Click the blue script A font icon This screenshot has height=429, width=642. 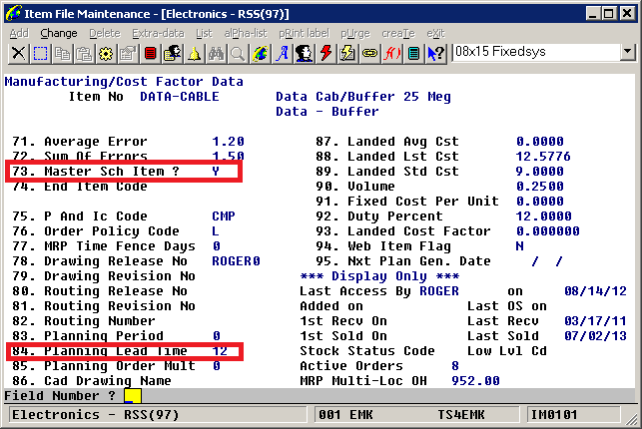click(x=282, y=53)
